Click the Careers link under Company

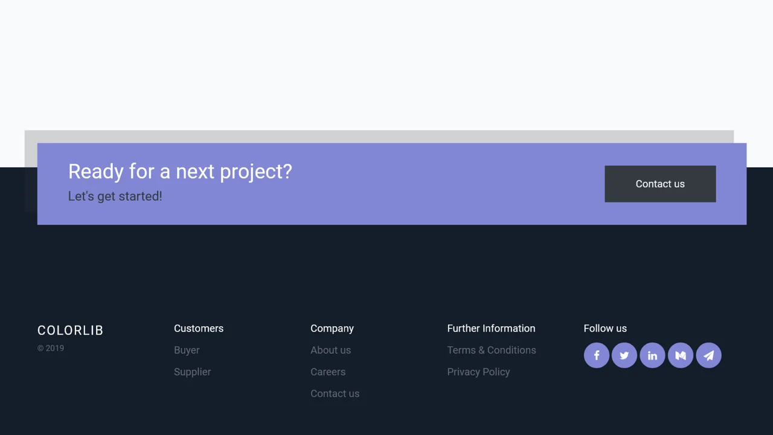tap(328, 372)
